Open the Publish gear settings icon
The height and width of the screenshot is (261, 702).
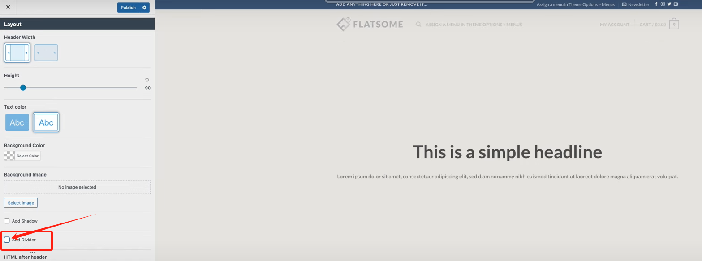point(144,8)
